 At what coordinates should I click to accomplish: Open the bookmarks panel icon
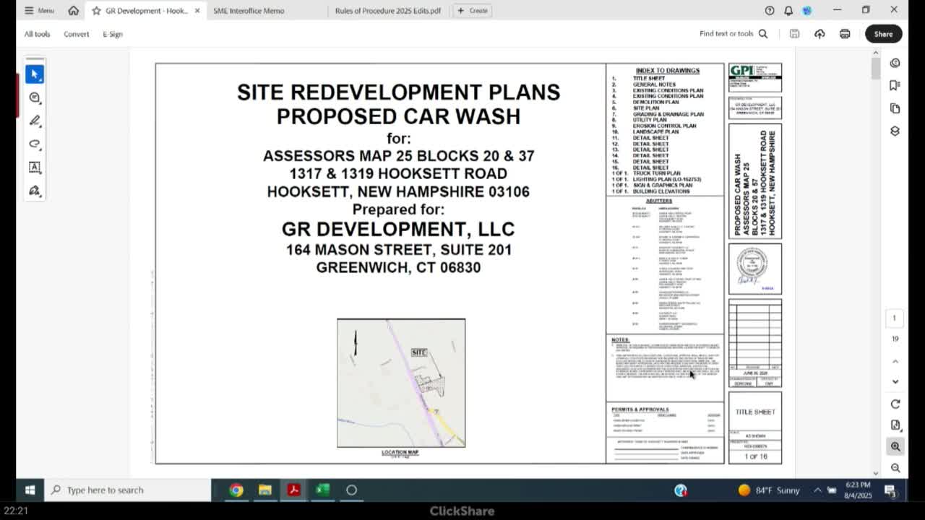895,85
